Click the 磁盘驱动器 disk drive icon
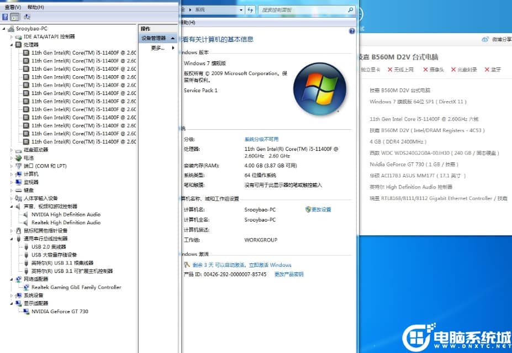This screenshot has height=353, width=512. pyautogui.click(x=18, y=150)
